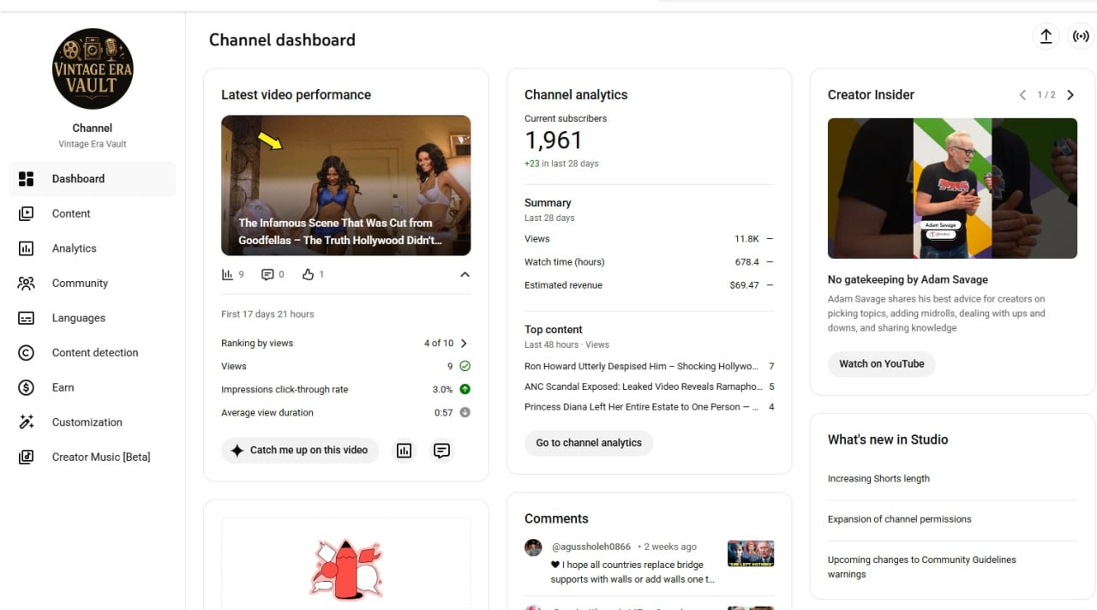Screen dimensions: 1097x610
Task: Open Creator Music [Beta] menu item
Action: [x=93, y=457]
